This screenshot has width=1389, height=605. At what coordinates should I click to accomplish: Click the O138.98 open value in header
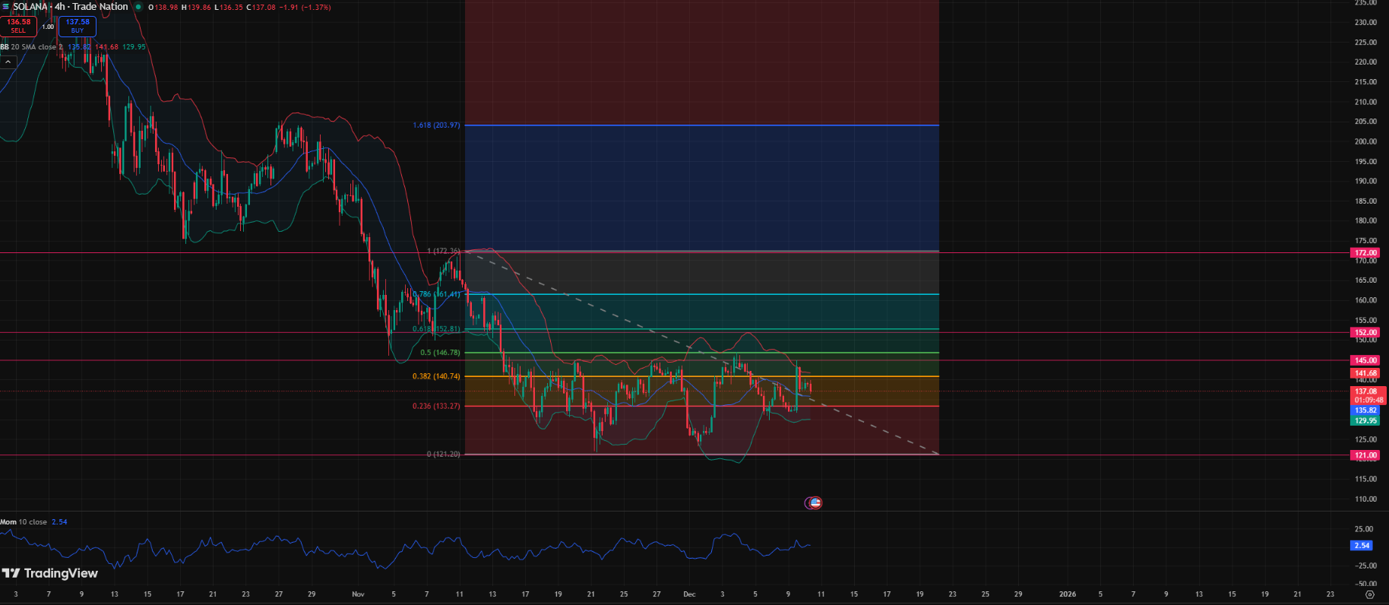[x=163, y=8]
